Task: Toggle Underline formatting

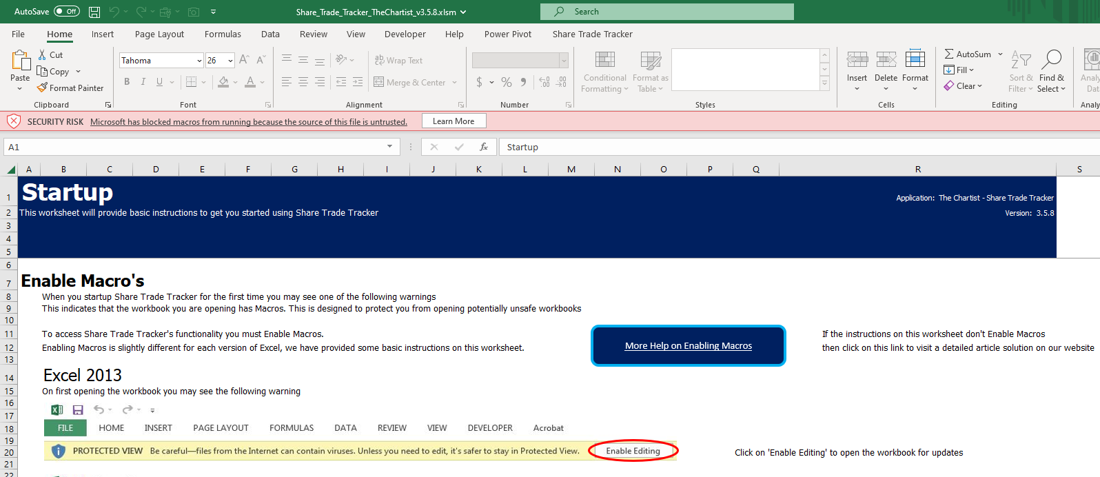Action: 160,82
